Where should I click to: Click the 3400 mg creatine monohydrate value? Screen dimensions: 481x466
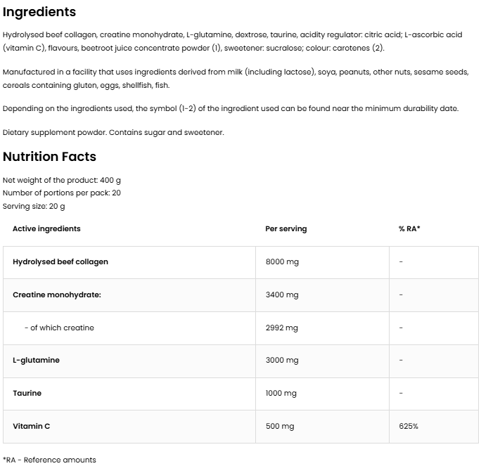(282, 295)
